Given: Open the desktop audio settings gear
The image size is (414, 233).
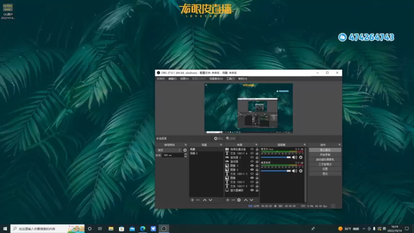Looking at the screenshot, I should [301, 171].
